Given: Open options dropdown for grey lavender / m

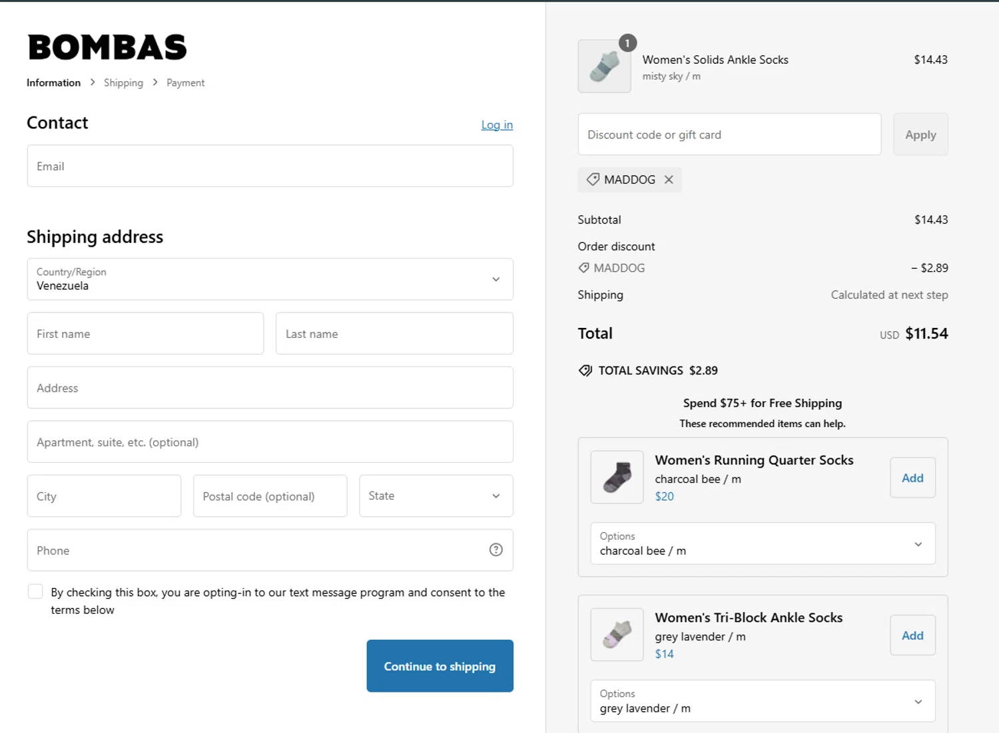Looking at the screenshot, I should click(763, 701).
